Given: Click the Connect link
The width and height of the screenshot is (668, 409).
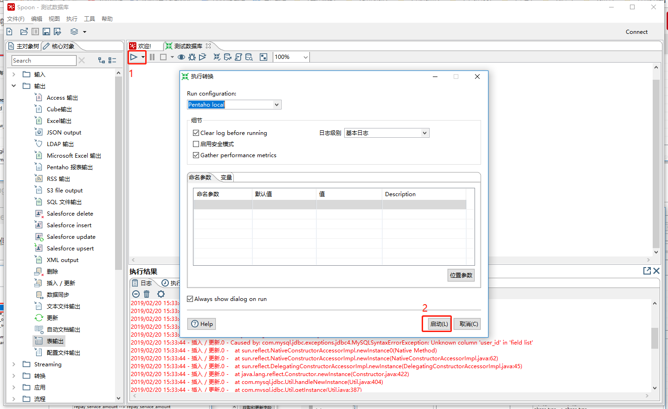Looking at the screenshot, I should point(636,32).
